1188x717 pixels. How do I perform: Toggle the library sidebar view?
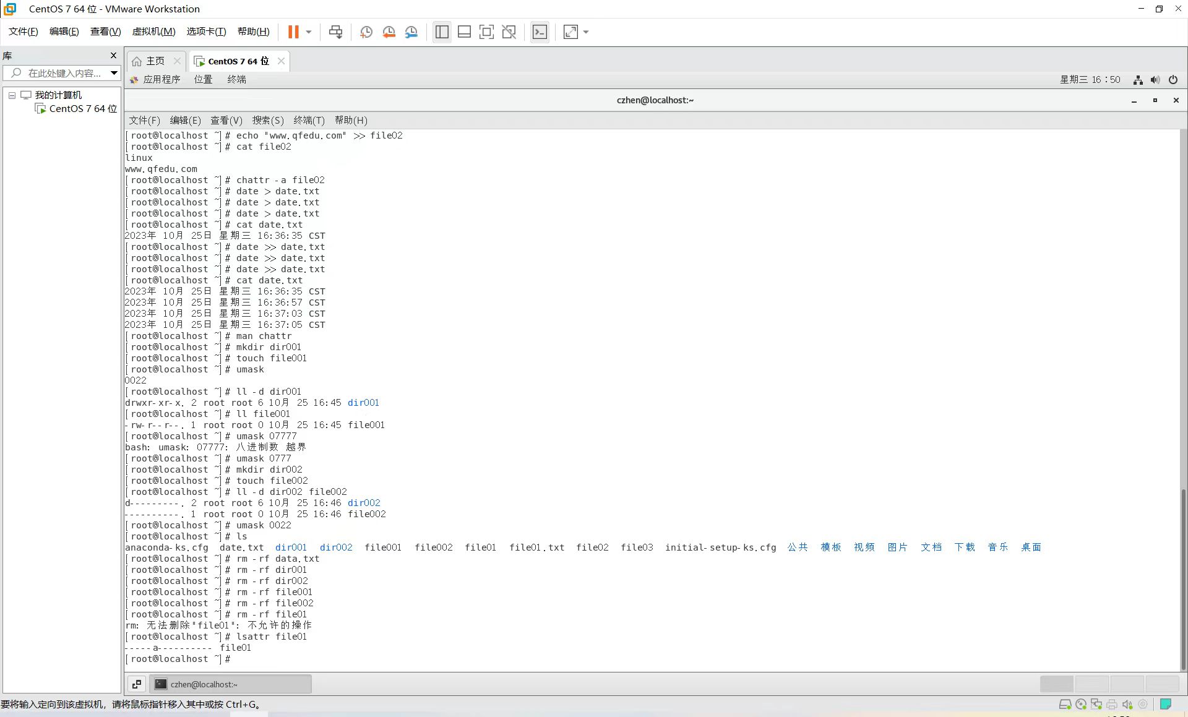(x=442, y=32)
